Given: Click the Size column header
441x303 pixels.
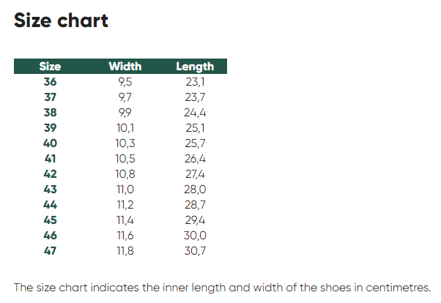Looking at the screenshot, I should pyautogui.click(x=50, y=67).
